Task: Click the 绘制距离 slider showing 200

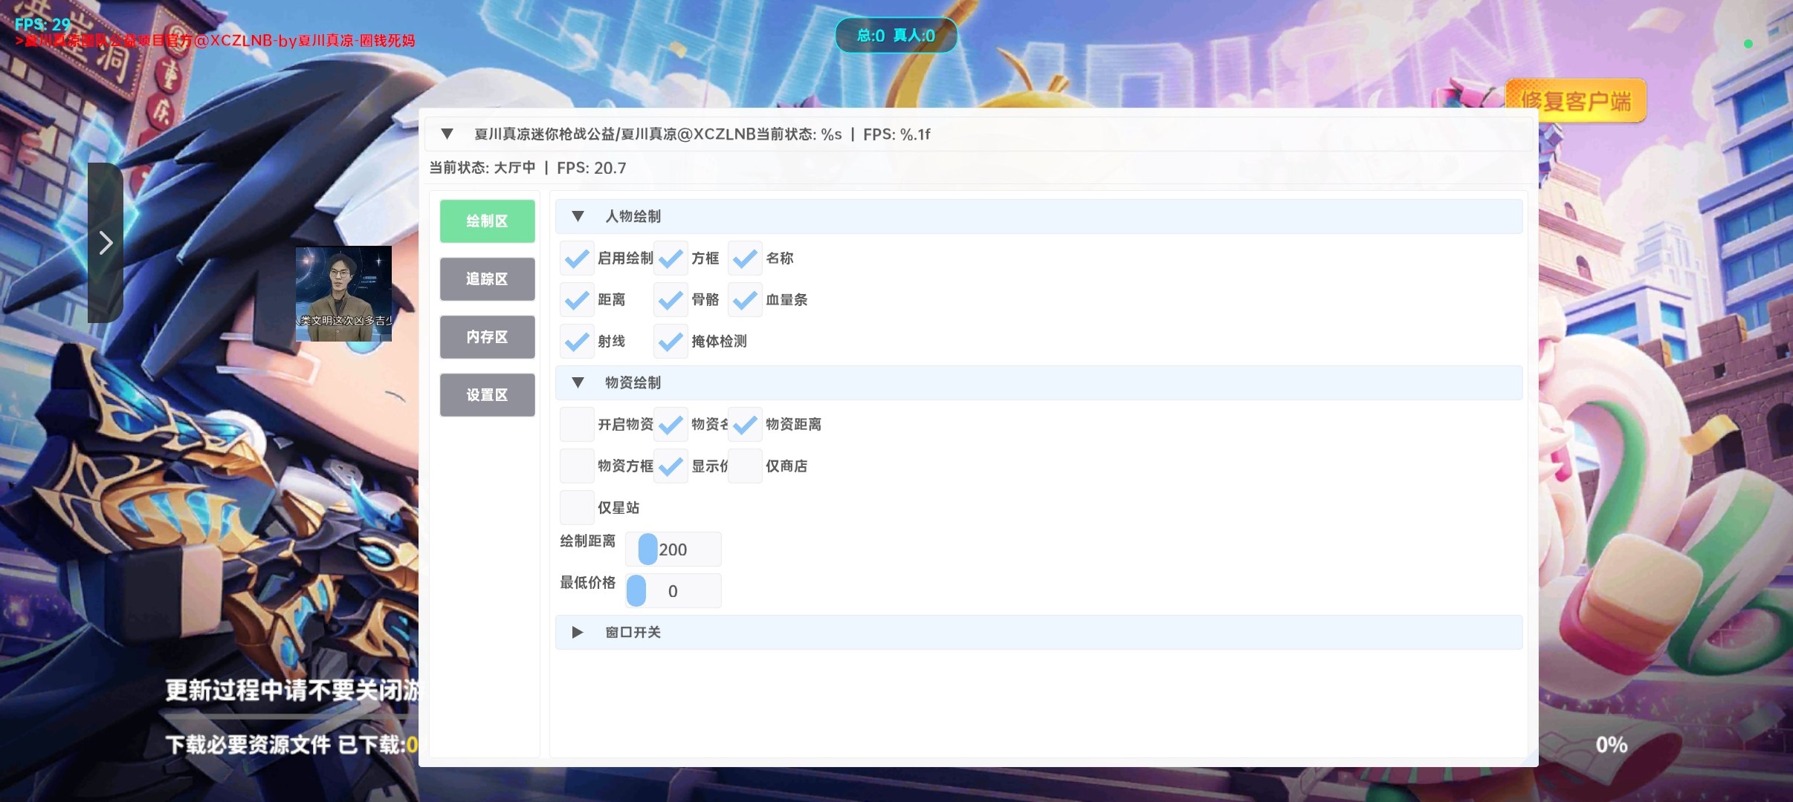Action: click(x=673, y=549)
